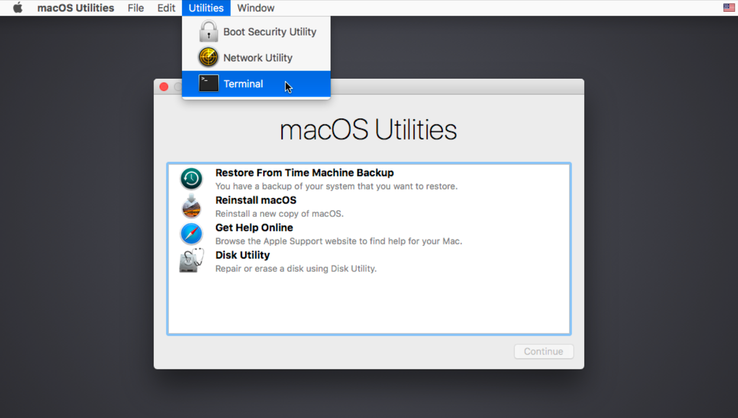Click the Continue button
This screenshot has height=418, width=738.
pyautogui.click(x=544, y=351)
